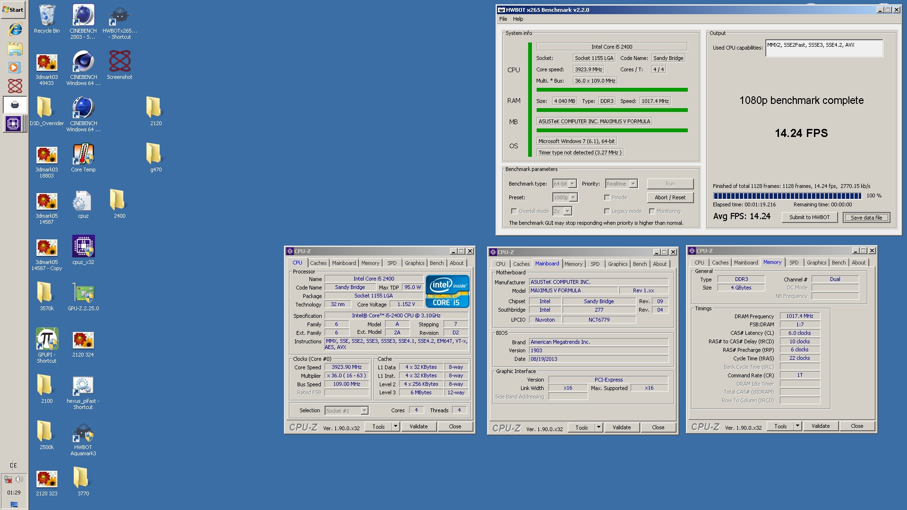Launch GPUPI Shortcut icon
Image resolution: width=907 pixels, height=510 pixels.
click(47, 346)
